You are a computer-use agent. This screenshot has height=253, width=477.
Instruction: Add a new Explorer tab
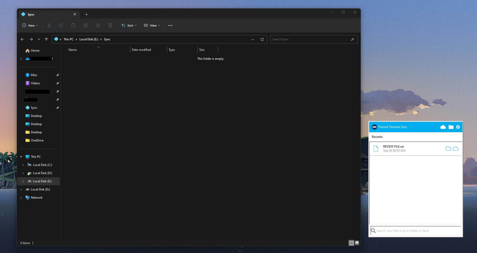coord(86,14)
